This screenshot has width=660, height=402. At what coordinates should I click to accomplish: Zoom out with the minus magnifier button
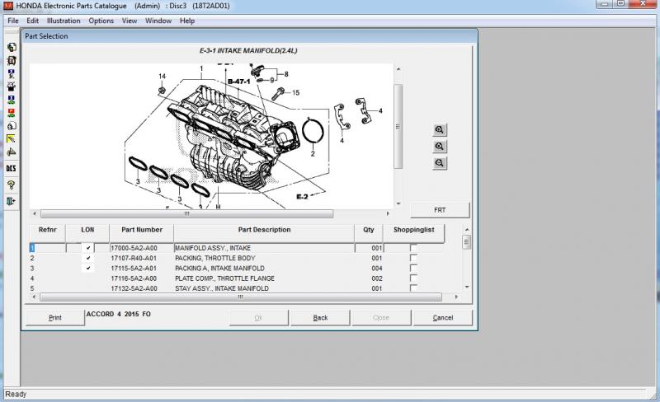point(440,163)
